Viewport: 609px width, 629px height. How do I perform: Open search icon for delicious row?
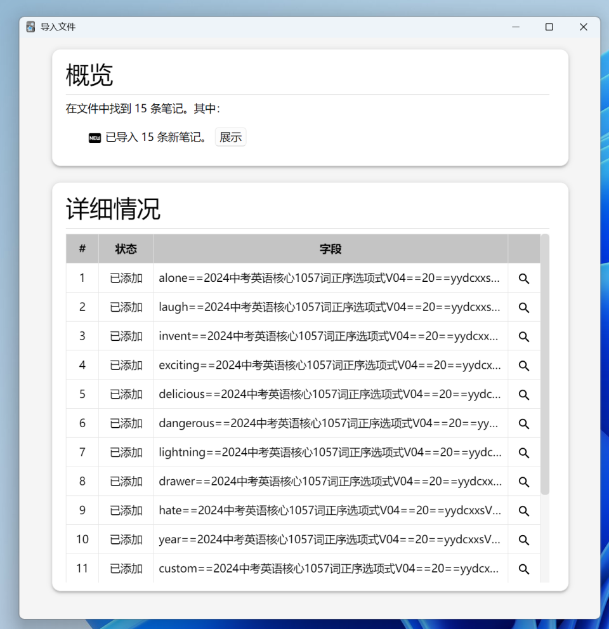(x=523, y=395)
